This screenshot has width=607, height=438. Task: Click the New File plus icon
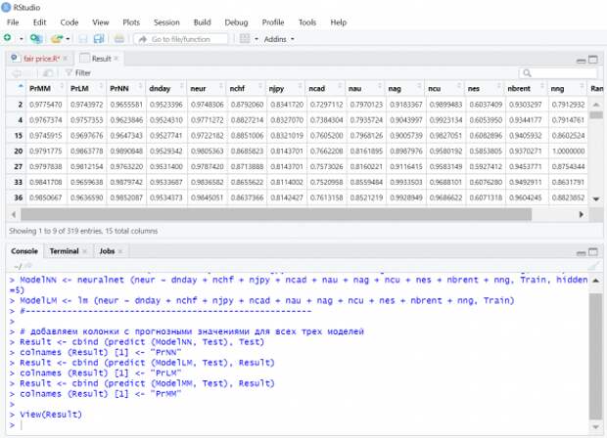point(8,38)
